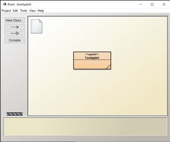Open the README document icon
Viewport: 170px width, 142px height.
37,26
